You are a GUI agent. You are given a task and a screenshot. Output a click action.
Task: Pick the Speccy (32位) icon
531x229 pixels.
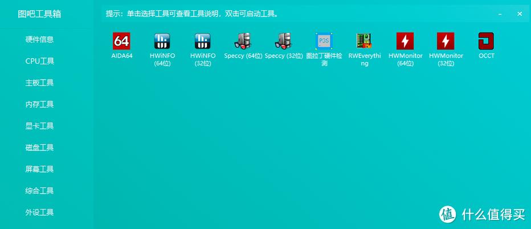[x=284, y=42]
